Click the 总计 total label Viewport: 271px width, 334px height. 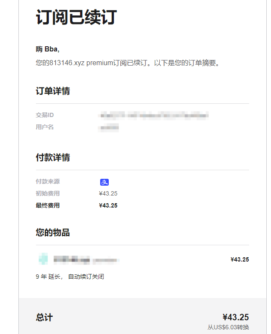click(x=44, y=318)
